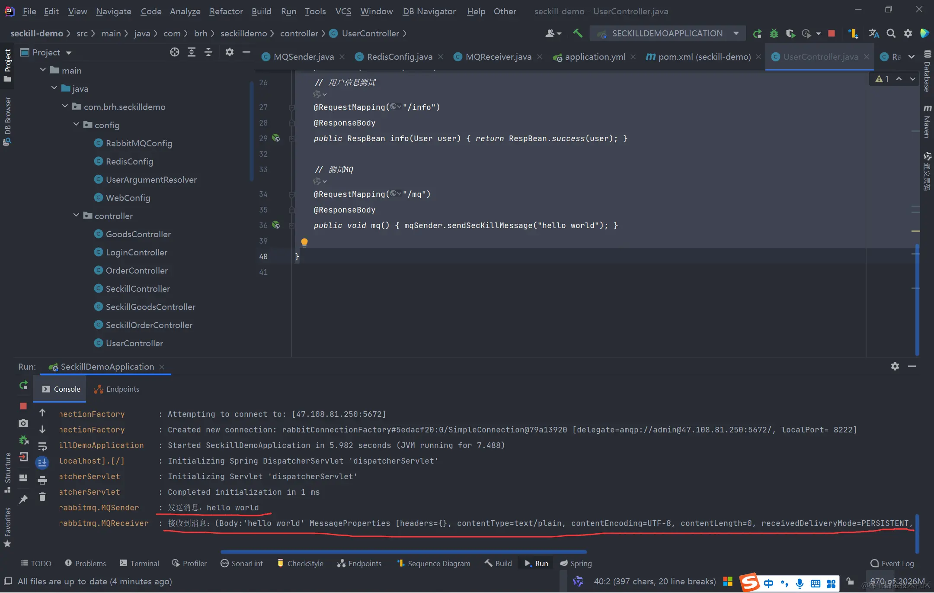Viewport: 934px width, 593px height.
Task: Click the down arrow in console toolbar
Action: click(x=42, y=429)
